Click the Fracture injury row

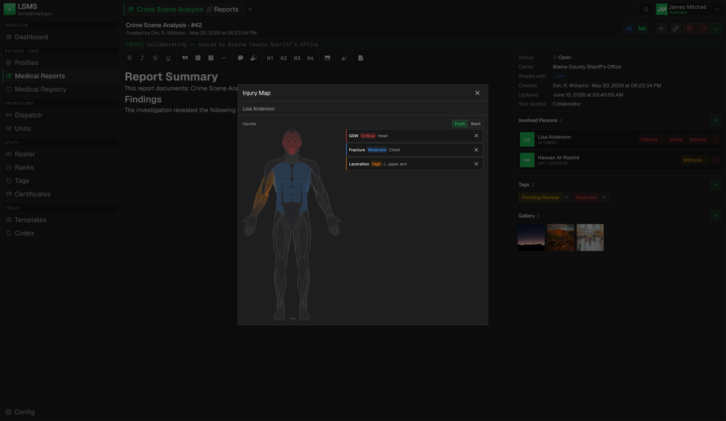415,150
